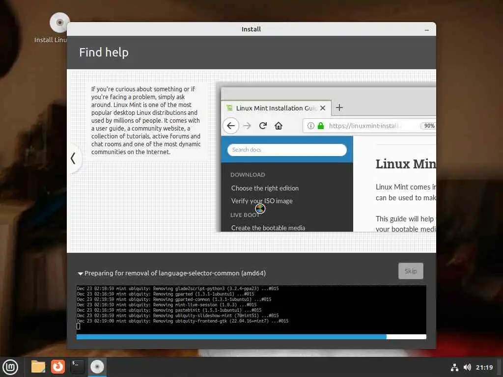Select the Install window taskbar entry
Image resolution: width=503 pixels, height=377 pixels.
tap(97, 367)
